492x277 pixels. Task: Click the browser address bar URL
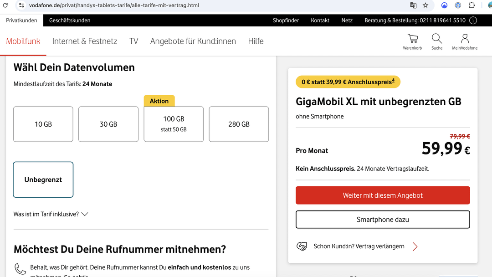(x=114, y=5)
